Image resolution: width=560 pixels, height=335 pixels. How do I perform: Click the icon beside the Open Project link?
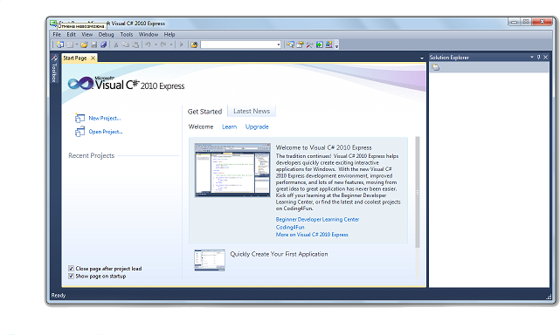tap(80, 132)
